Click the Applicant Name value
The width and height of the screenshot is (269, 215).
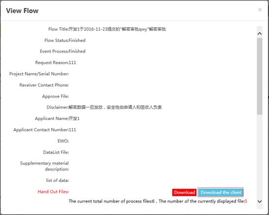click(74, 119)
